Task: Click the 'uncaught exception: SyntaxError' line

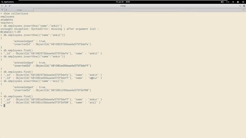Action: (50, 29)
